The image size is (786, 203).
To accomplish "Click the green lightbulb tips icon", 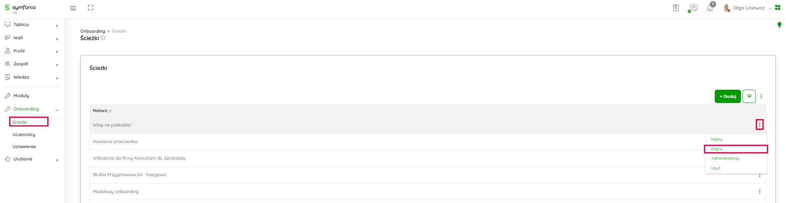I will [779, 25].
